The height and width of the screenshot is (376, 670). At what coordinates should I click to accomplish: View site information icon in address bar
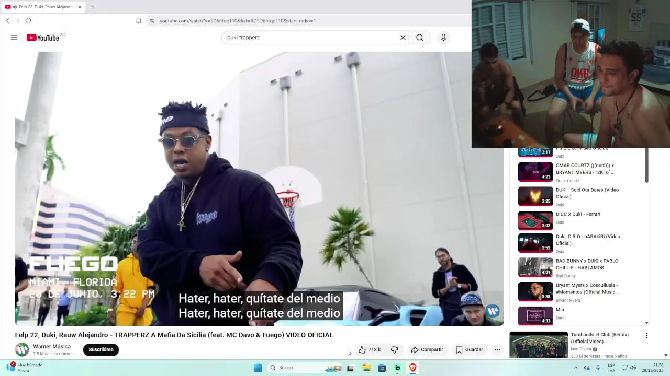click(x=152, y=21)
